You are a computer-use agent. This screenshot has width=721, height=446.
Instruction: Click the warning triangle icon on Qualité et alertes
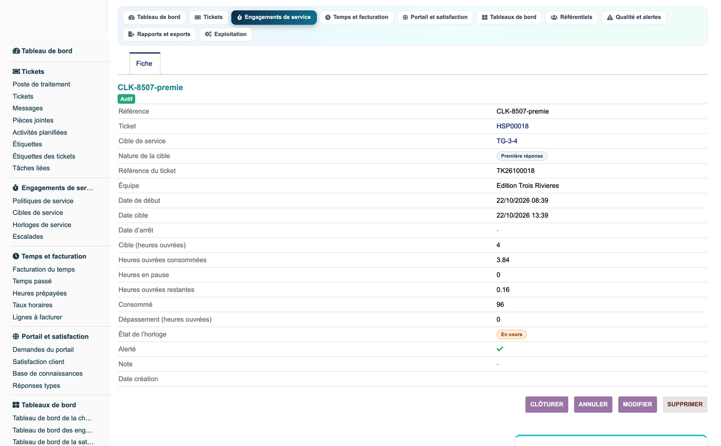tap(610, 17)
